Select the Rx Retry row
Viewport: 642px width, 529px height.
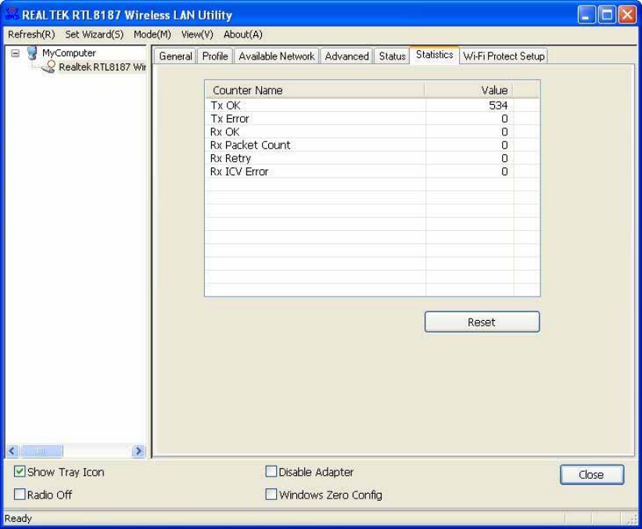click(x=371, y=158)
